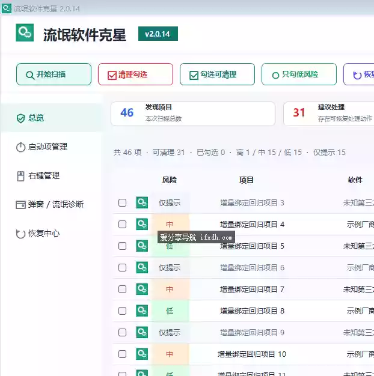
Task: Click the 共 46 项 summary status line
Action: click(x=229, y=153)
